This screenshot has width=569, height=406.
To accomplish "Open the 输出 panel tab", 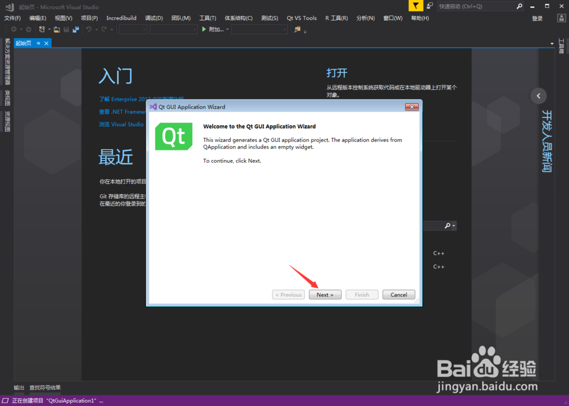I will pyautogui.click(x=19, y=387).
